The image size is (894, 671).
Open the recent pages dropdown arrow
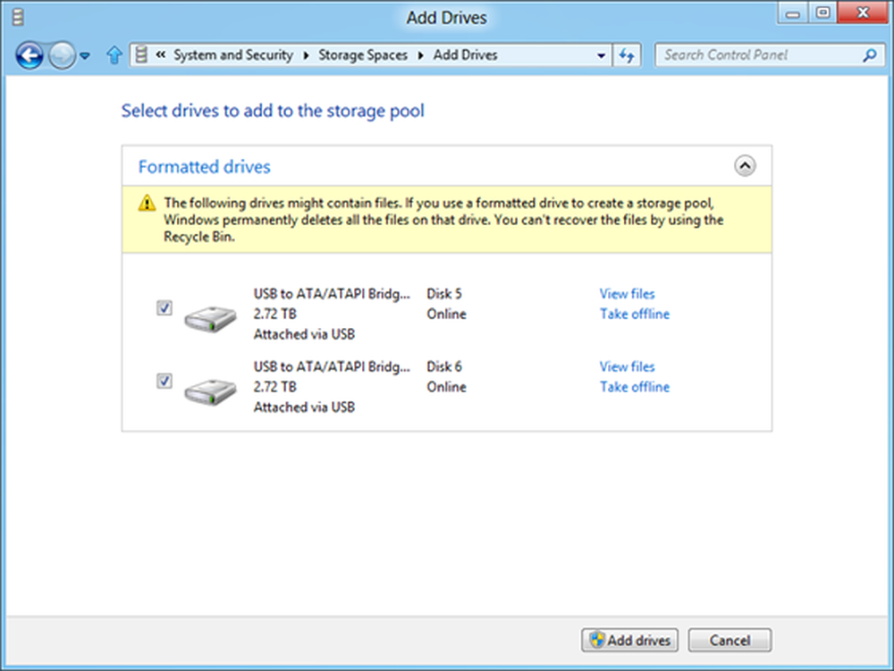click(x=86, y=56)
